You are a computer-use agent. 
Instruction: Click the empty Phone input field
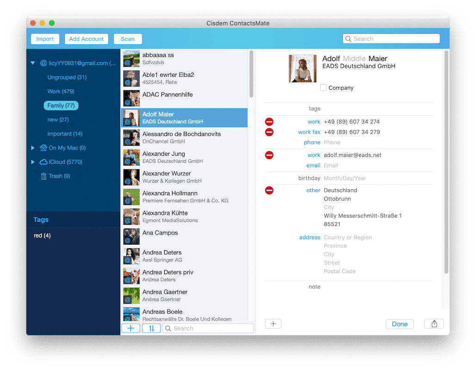[x=332, y=142]
